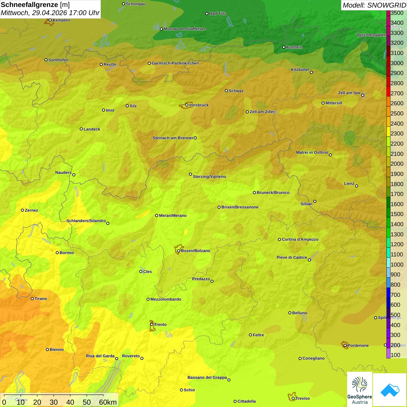Image resolution: width=407 pixels, height=407 pixels.
Task: Click the Conegliano label
Action: [313, 358]
